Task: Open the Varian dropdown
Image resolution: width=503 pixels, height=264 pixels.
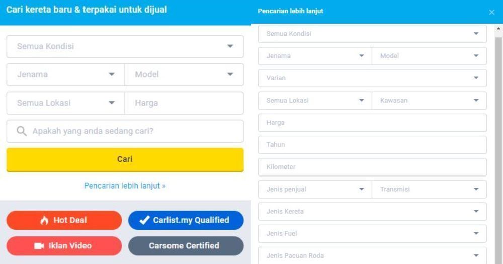Action: pyautogui.click(x=372, y=78)
